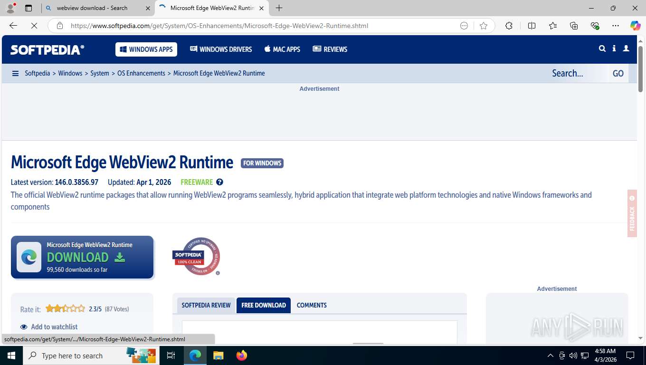646x365 pixels.
Task: Click the browser address bar URL
Action: tap(219, 26)
